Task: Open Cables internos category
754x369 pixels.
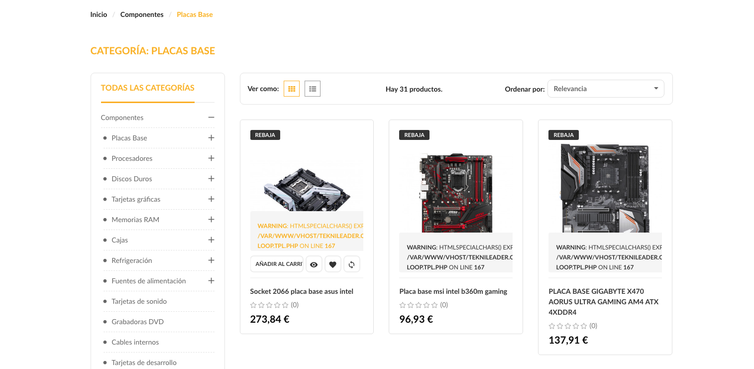Action: point(135,342)
